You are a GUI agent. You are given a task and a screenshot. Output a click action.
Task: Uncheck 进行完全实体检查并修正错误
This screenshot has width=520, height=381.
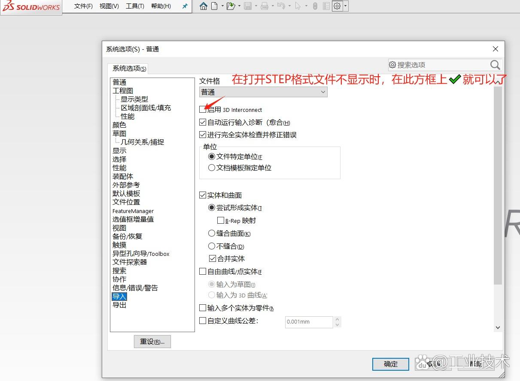pos(203,135)
